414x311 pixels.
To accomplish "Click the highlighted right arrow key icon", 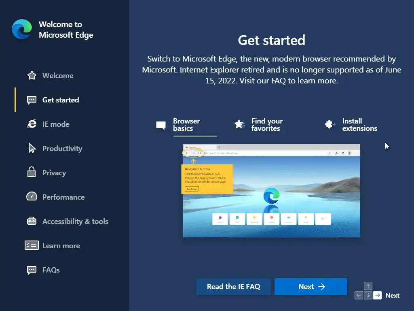I will [x=378, y=295].
